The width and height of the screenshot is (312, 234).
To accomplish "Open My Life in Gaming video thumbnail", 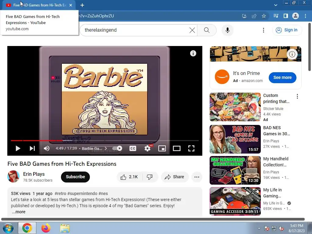I will pos(235,201).
